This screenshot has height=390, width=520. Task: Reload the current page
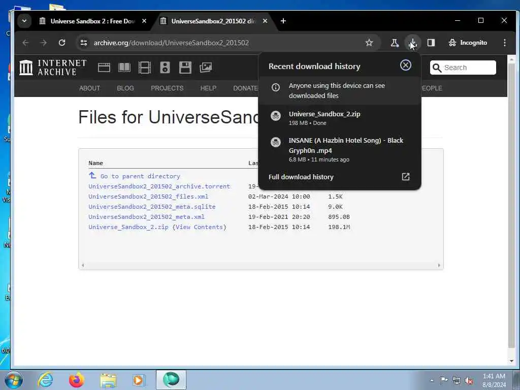point(61,43)
